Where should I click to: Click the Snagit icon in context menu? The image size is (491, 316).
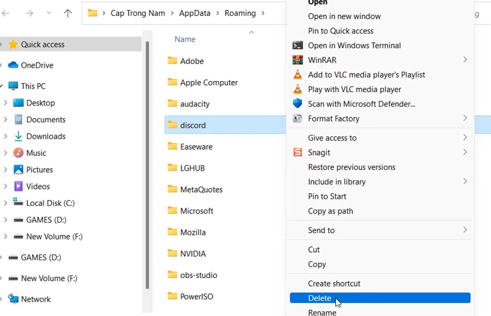(x=298, y=152)
